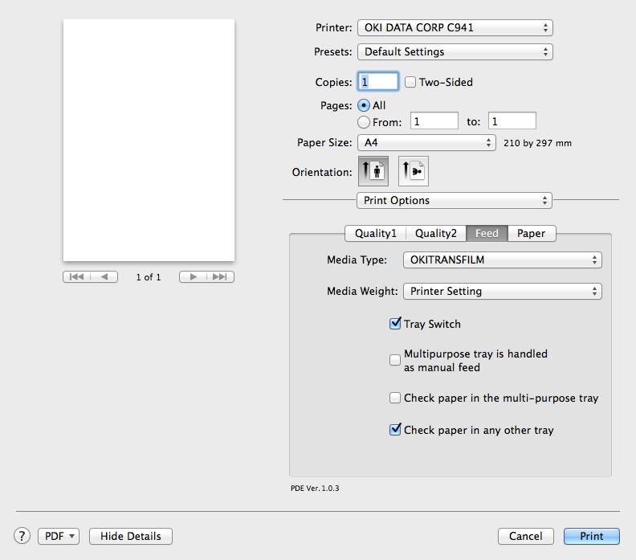This screenshot has height=560, width=636.
Task: Select portrait orientation icon
Action: pyautogui.click(x=373, y=171)
